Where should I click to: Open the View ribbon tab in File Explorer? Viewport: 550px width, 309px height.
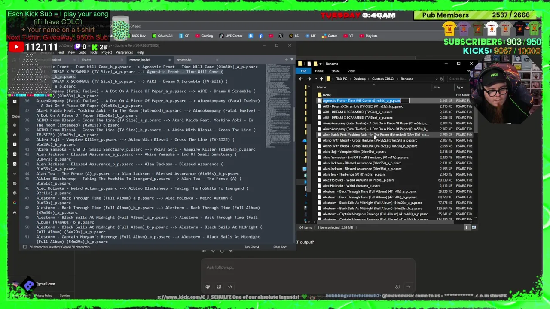[x=351, y=71]
